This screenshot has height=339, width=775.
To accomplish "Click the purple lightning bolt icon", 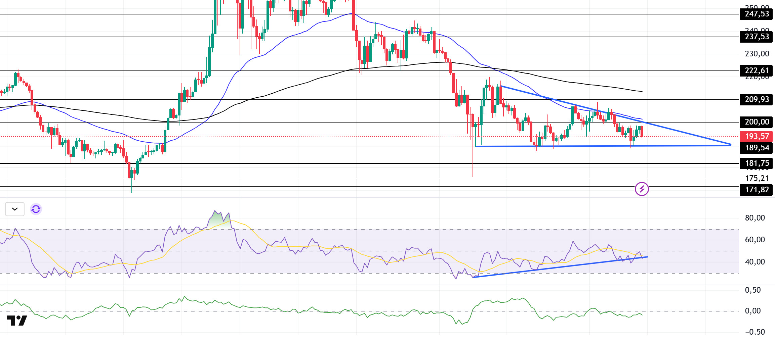I will click(642, 189).
